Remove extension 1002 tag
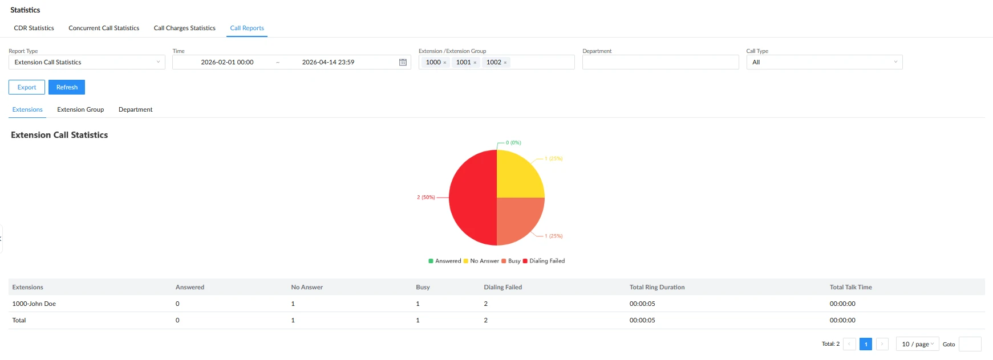 (505, 63)
